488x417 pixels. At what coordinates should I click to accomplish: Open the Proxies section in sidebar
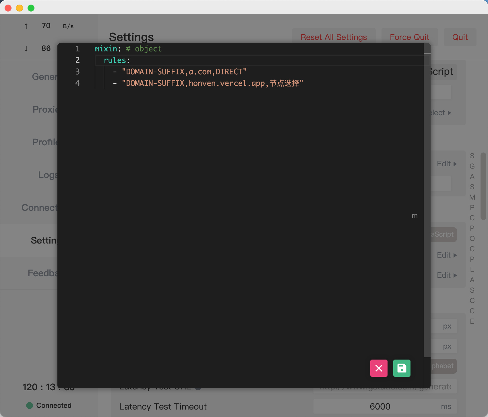click(x=45, y=109)
